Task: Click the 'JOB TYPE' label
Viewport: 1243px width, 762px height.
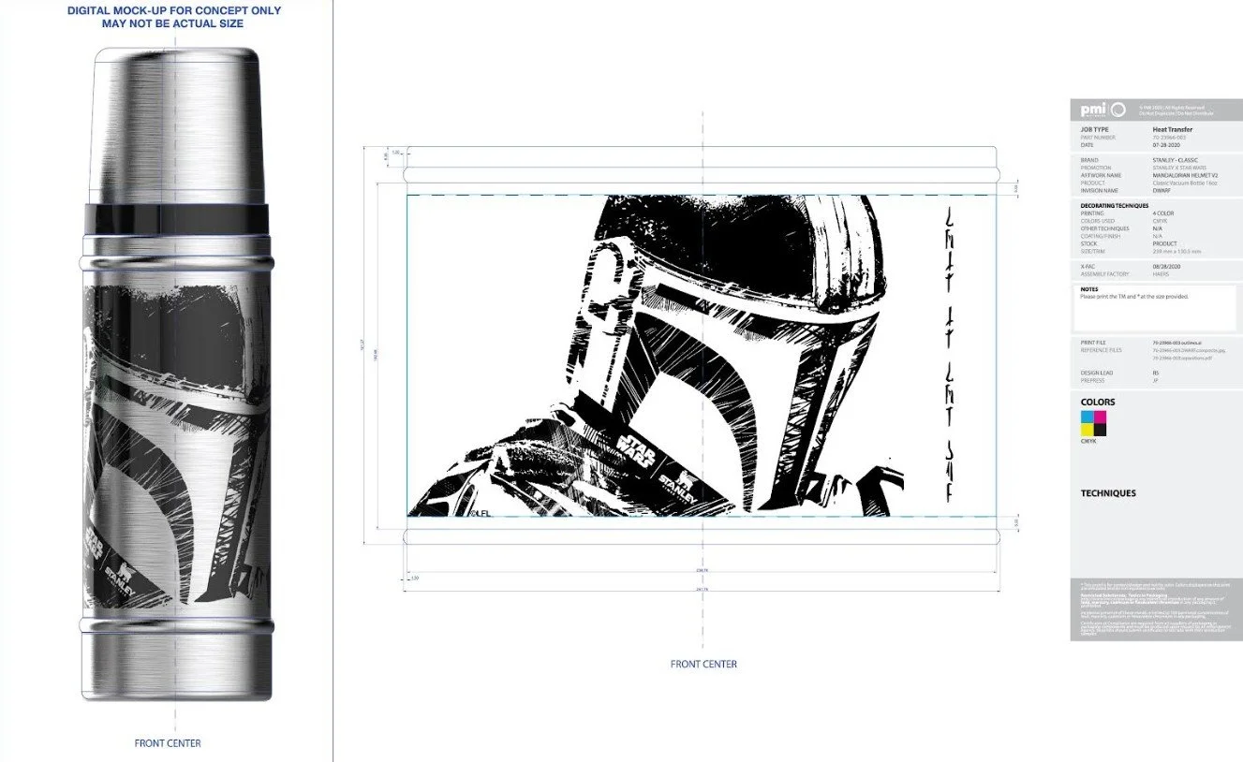Action: pyautogui.click(x=1094, y=129)
